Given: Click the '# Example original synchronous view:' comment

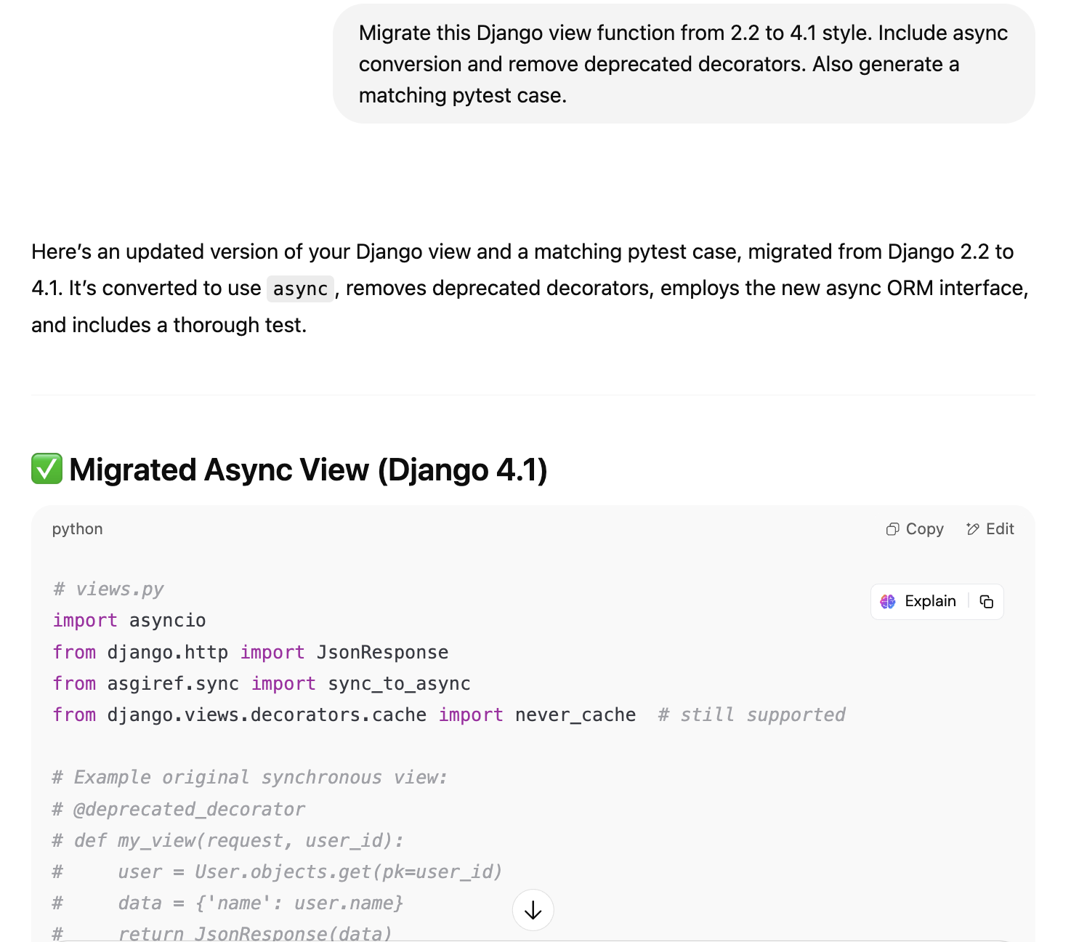Looking at the screenshot, I should coord(250,777).
